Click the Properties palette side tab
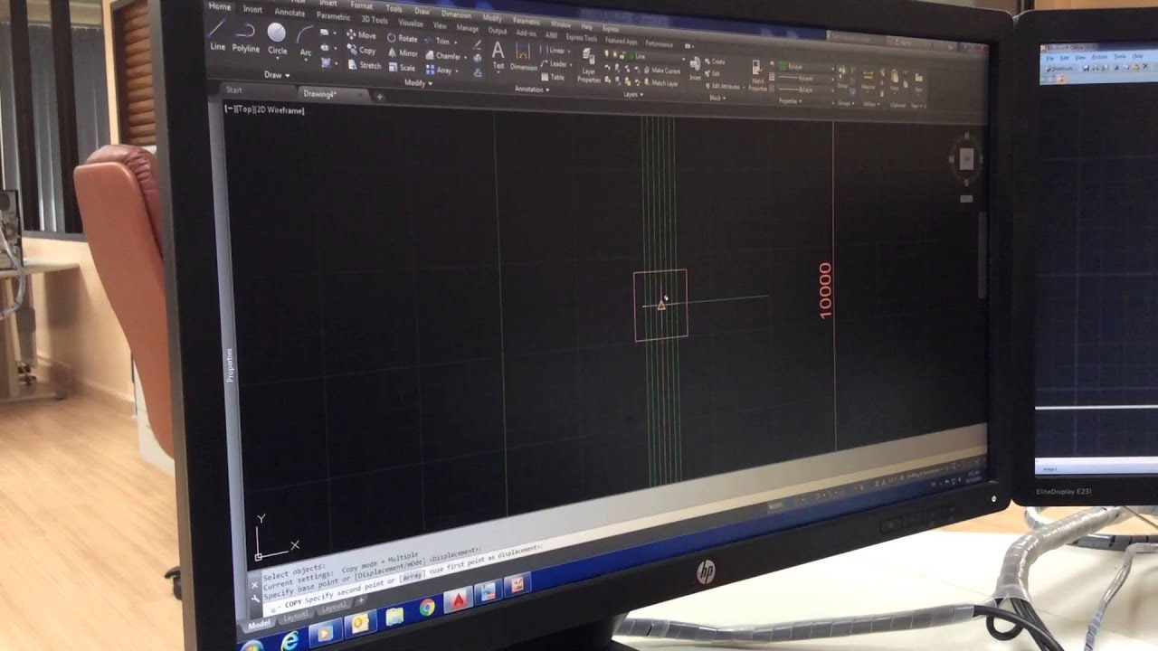Screen dimensions: 1158x651 [x=230, y=364]
